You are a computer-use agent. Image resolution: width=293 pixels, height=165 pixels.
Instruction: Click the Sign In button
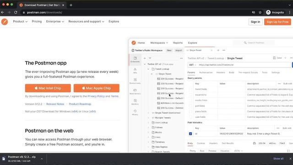coord(255,22)
